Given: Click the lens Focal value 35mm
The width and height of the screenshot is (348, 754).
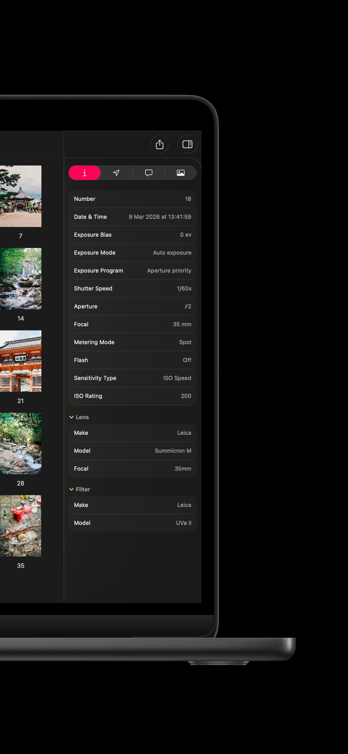Looking at the screenshot, I should click(x=183, y=469).
